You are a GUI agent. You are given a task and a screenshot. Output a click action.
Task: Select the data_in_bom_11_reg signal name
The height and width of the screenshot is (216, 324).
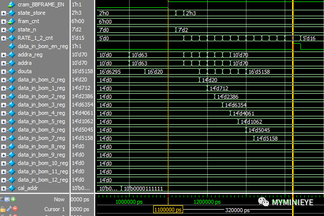43,171
